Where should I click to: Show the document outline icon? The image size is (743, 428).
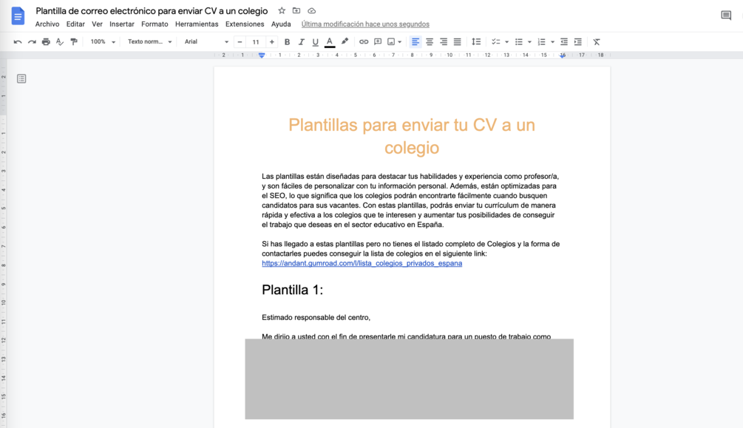pos(21,78)
